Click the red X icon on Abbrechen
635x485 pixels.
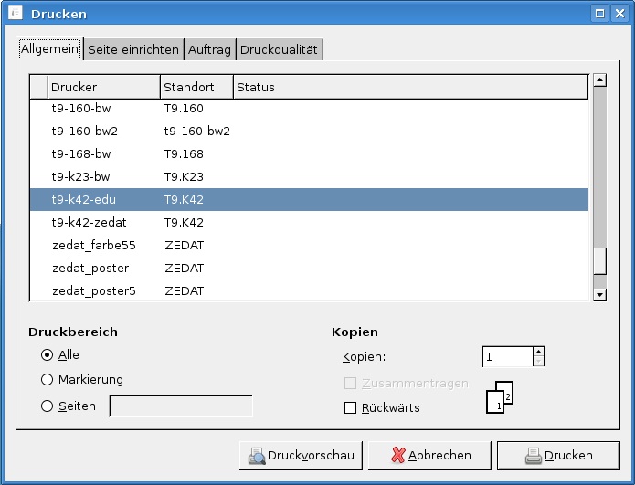point(397,455)
